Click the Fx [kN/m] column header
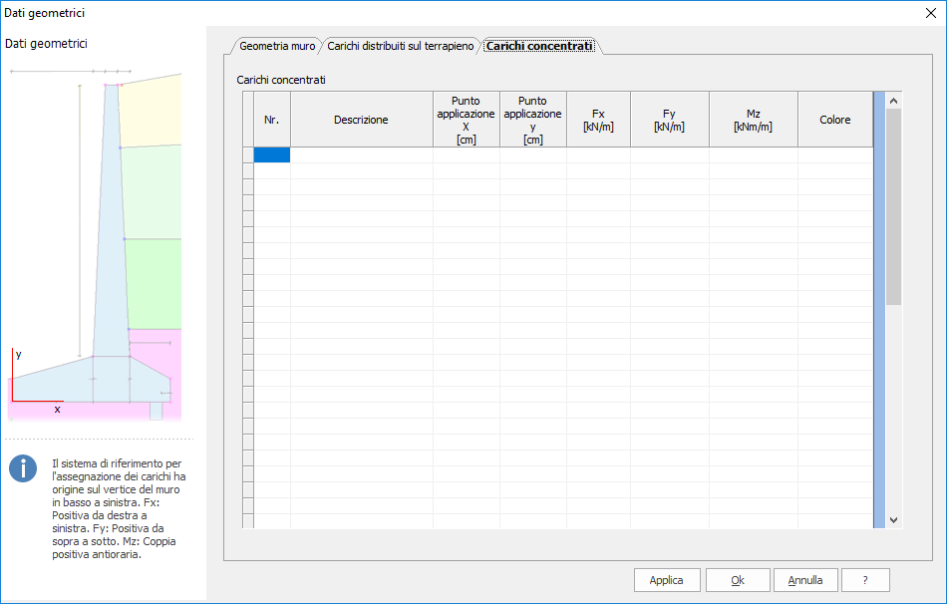 click(x=598, y=120)
